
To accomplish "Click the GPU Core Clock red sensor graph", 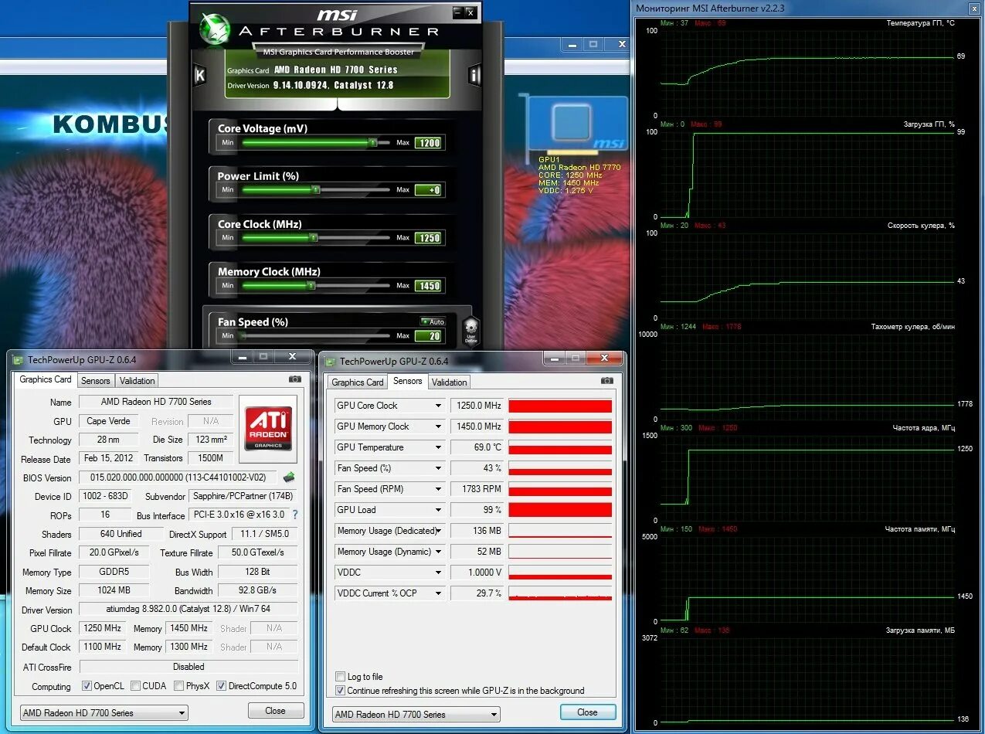I will click(560, 406).
